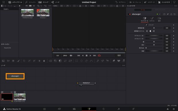This screenshot has width=178, height=111.
Task: Select the FastNoise tool in the toolbar
Action: tap(8, 61)
